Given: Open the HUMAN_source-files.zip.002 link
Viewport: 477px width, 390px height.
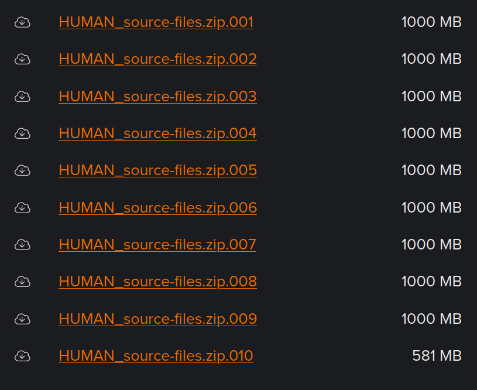Looking at the screenshot, I should tap(157, 59).
